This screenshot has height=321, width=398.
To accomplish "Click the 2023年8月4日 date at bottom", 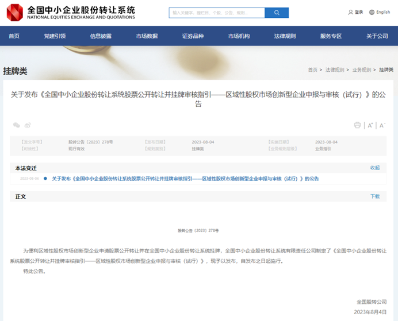I will click(x=370, y=312).
